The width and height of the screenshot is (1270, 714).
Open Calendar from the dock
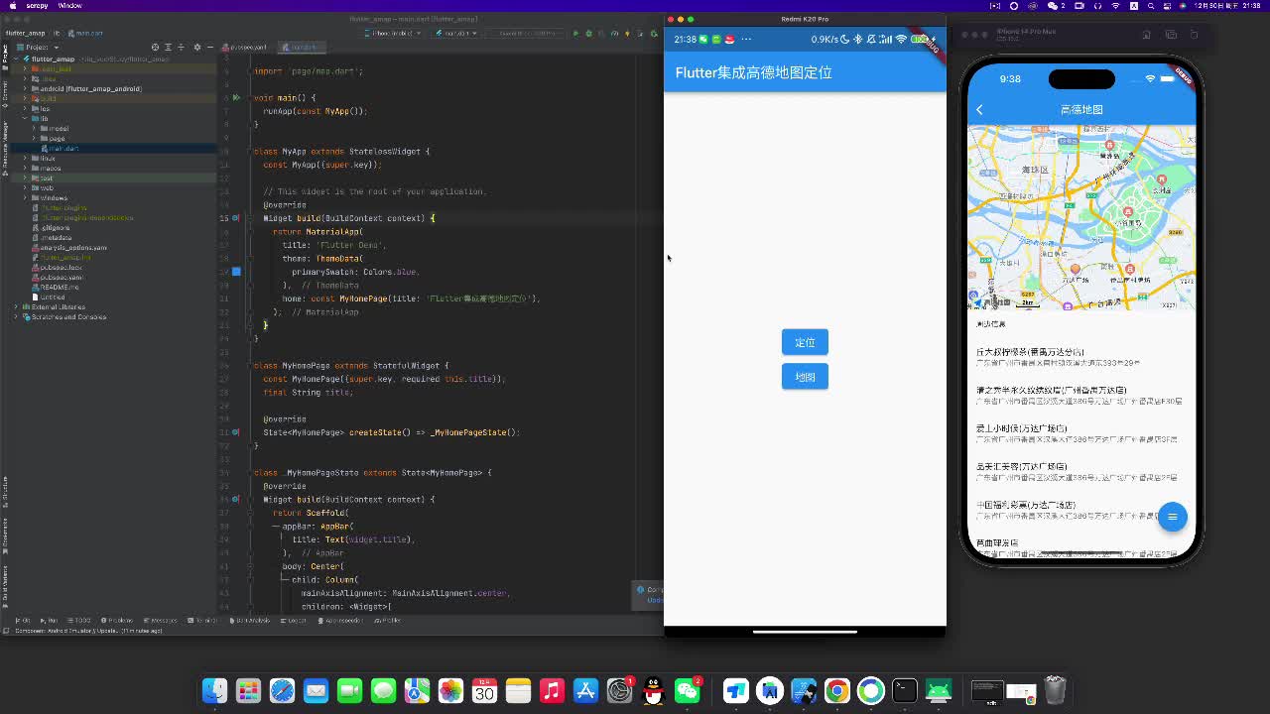point(484,690)
